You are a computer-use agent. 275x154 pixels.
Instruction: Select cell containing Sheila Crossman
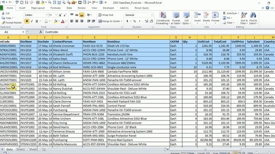click(x=67, y=46)
